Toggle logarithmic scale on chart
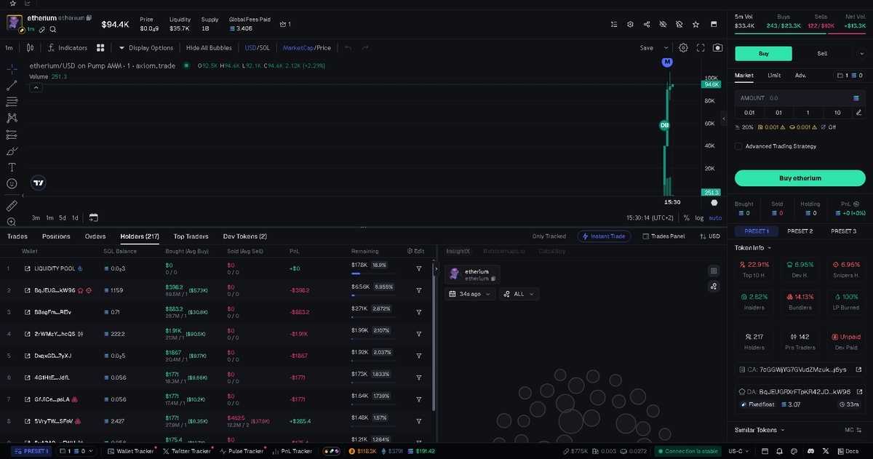This screenshot has width=873, height=459. click(699, 217)
